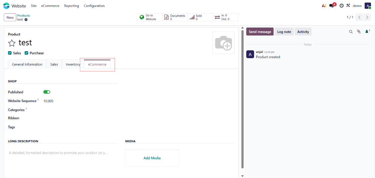This screenshot has width=375, height=178.
Task: Click the product image camera placeholder
Action: click(x=223, y=43)
